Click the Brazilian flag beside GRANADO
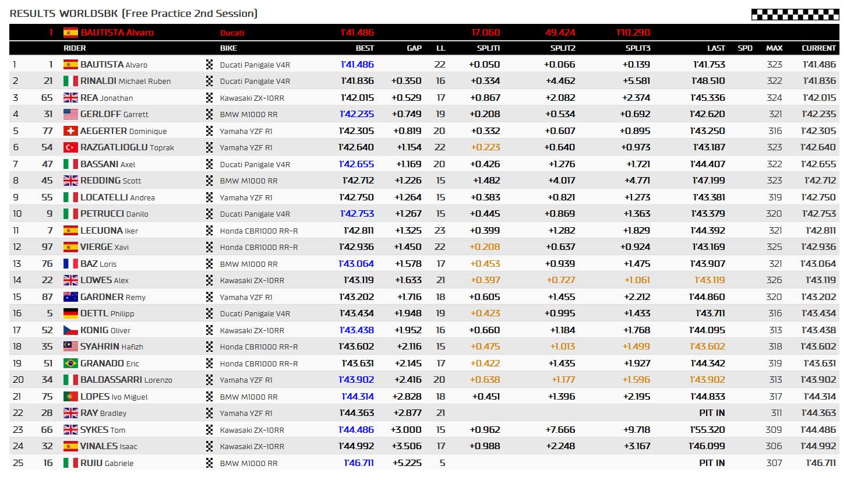Viewport: 854px width, 480px height. click(70, 363)
